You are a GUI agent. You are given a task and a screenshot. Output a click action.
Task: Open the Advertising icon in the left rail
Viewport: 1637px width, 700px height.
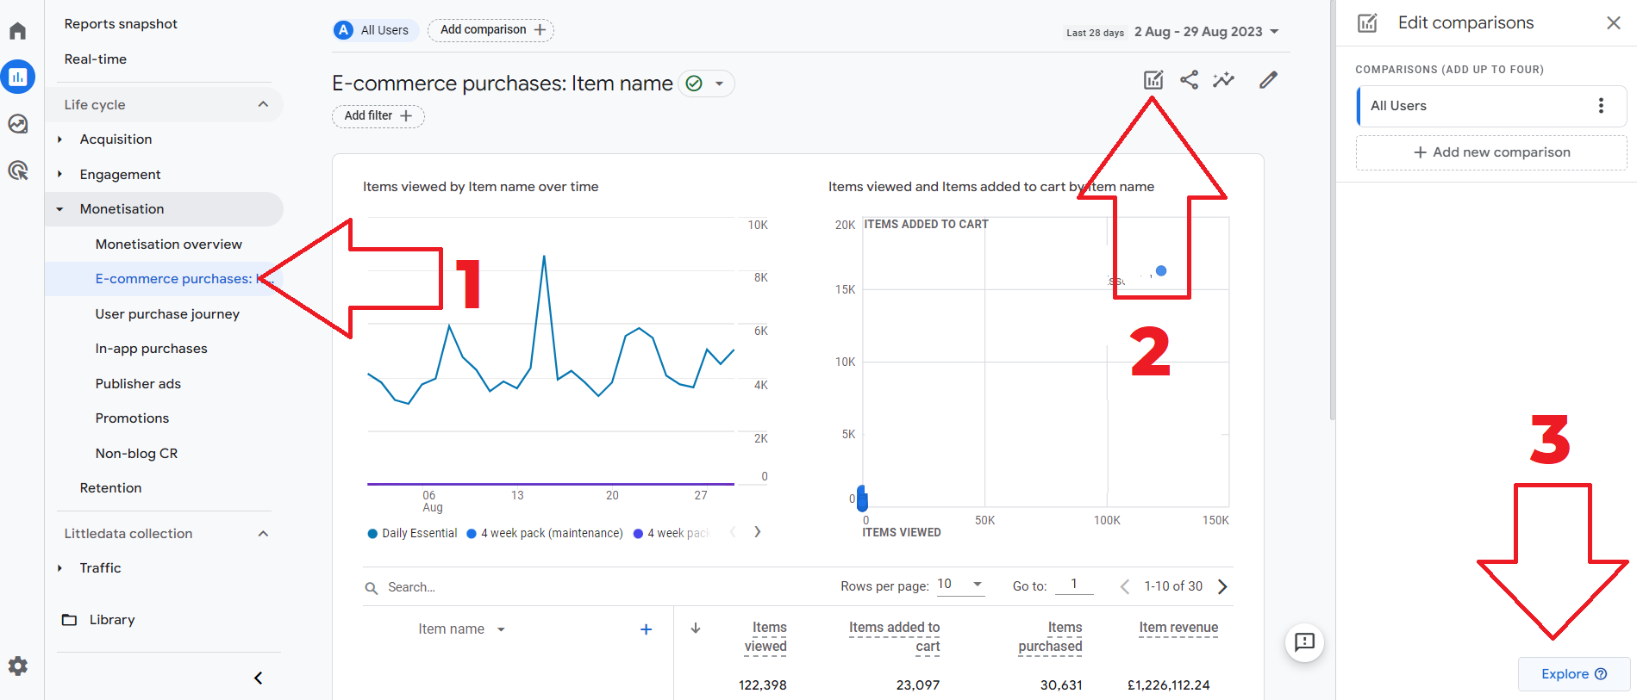pos(18,170)
